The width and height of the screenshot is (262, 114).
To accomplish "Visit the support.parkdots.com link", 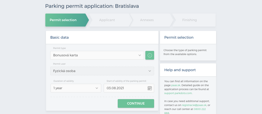I will 178,93.
